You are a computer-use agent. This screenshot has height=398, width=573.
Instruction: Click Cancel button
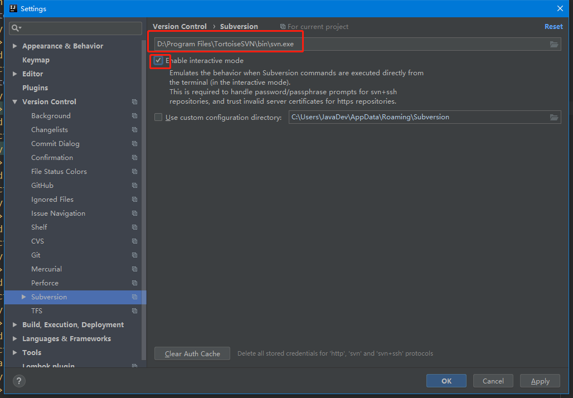click(x=493, y=381)
